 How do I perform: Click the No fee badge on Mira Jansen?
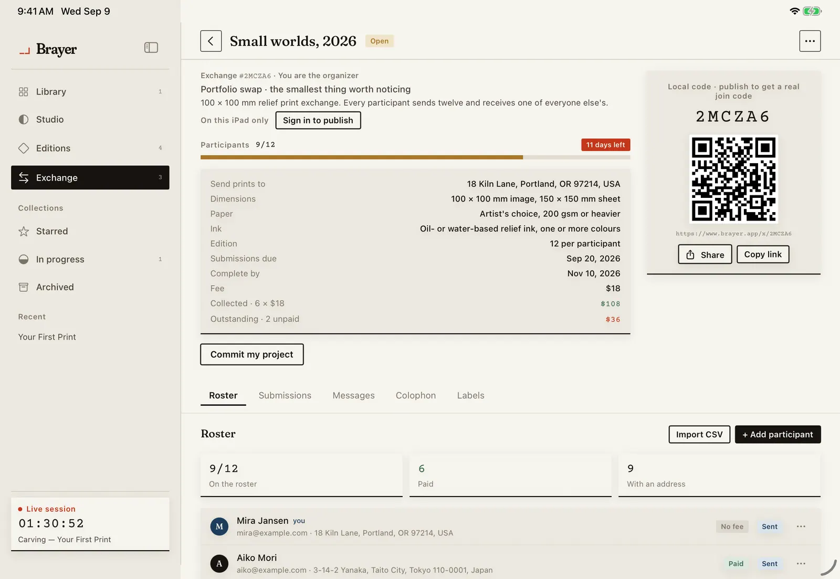pyautogui.click(x=732, y=527)
